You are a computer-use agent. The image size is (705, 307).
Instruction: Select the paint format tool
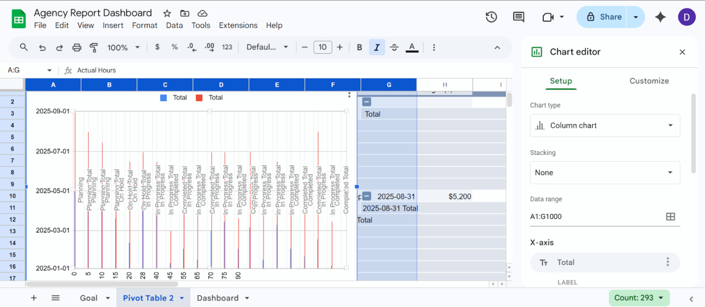(x=94, y=47)
